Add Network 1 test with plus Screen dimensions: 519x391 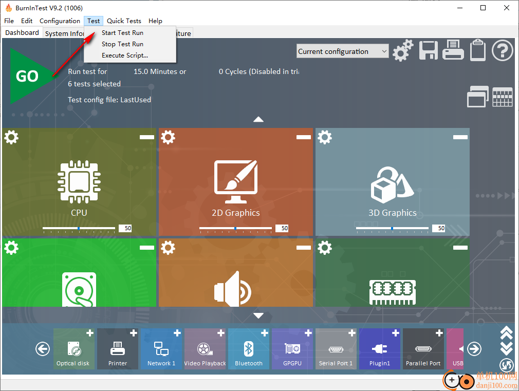(x=177, y=333)
